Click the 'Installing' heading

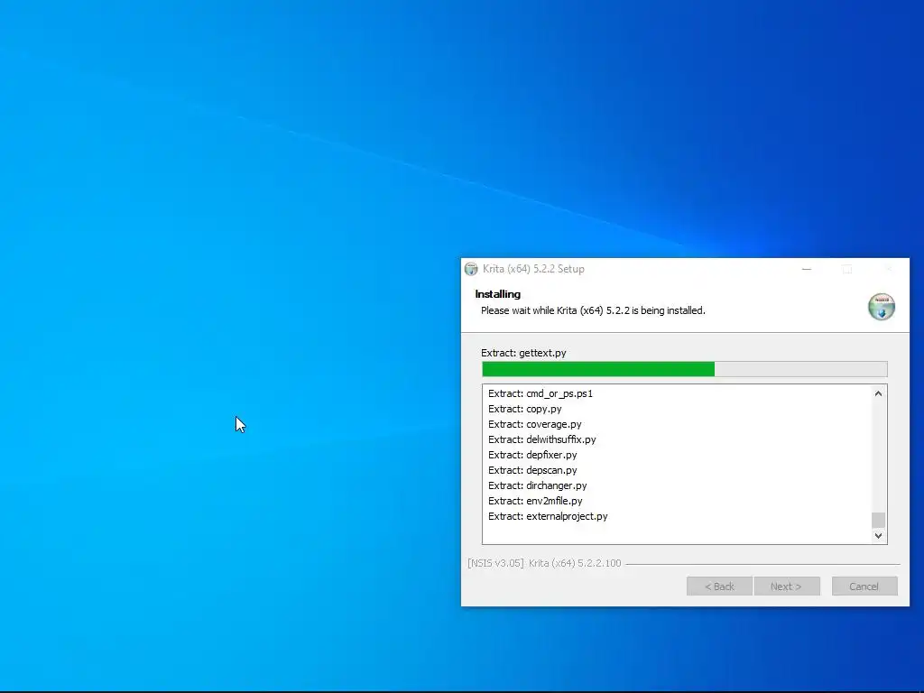[x=498, y=294]
